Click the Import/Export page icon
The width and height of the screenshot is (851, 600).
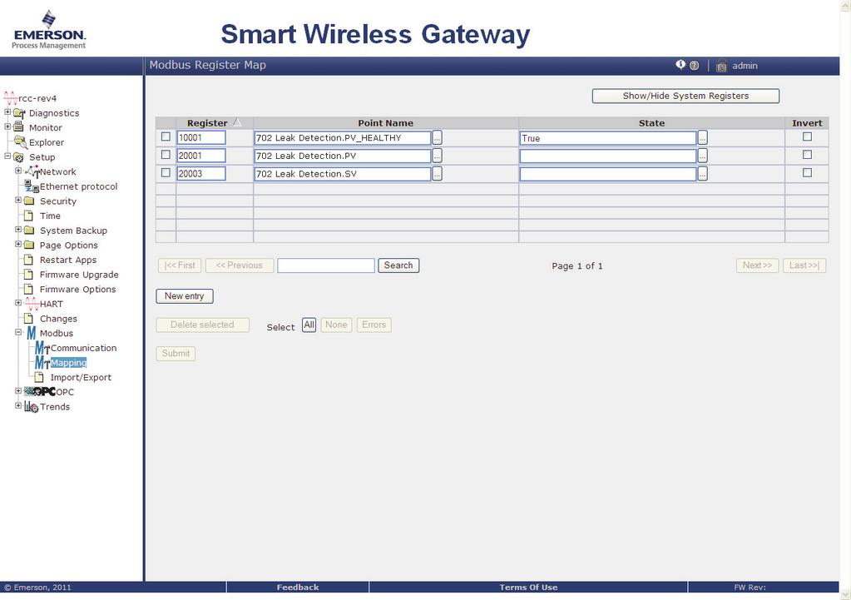[39, 377]
